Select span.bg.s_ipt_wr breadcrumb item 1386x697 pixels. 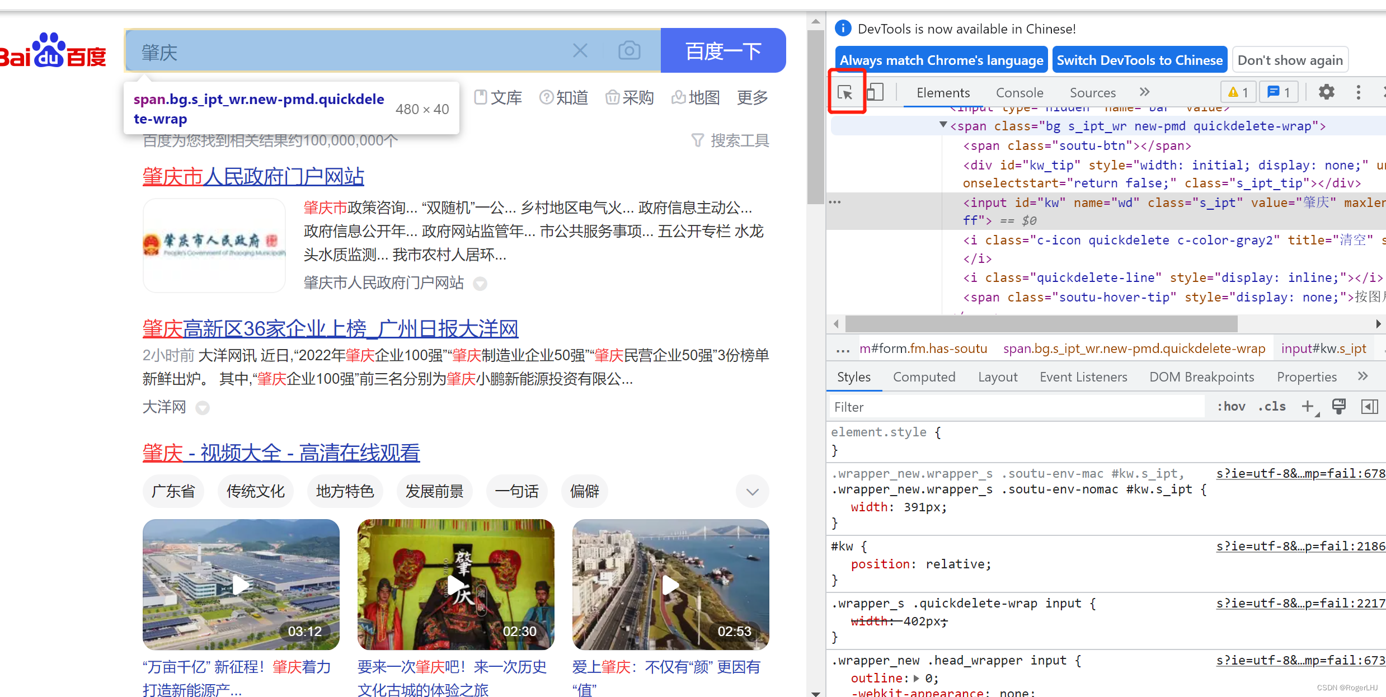[x=1134, y=348]
